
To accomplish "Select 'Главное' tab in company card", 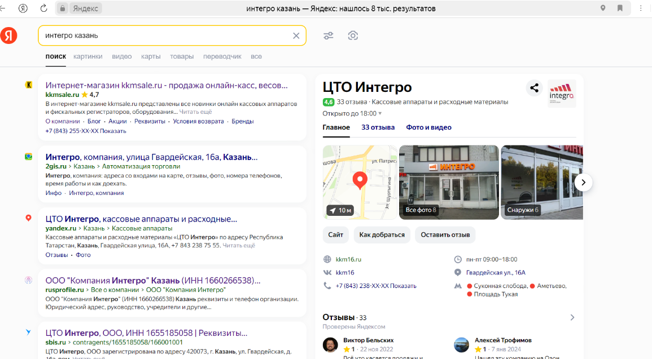I will pos(336,127).
